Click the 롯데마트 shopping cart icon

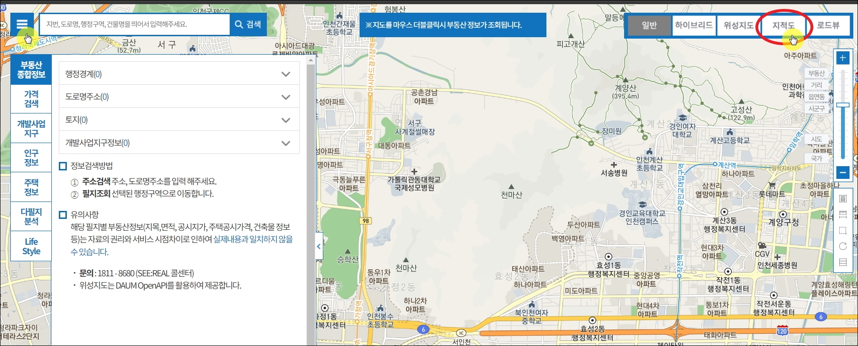[x=772, y=185]
